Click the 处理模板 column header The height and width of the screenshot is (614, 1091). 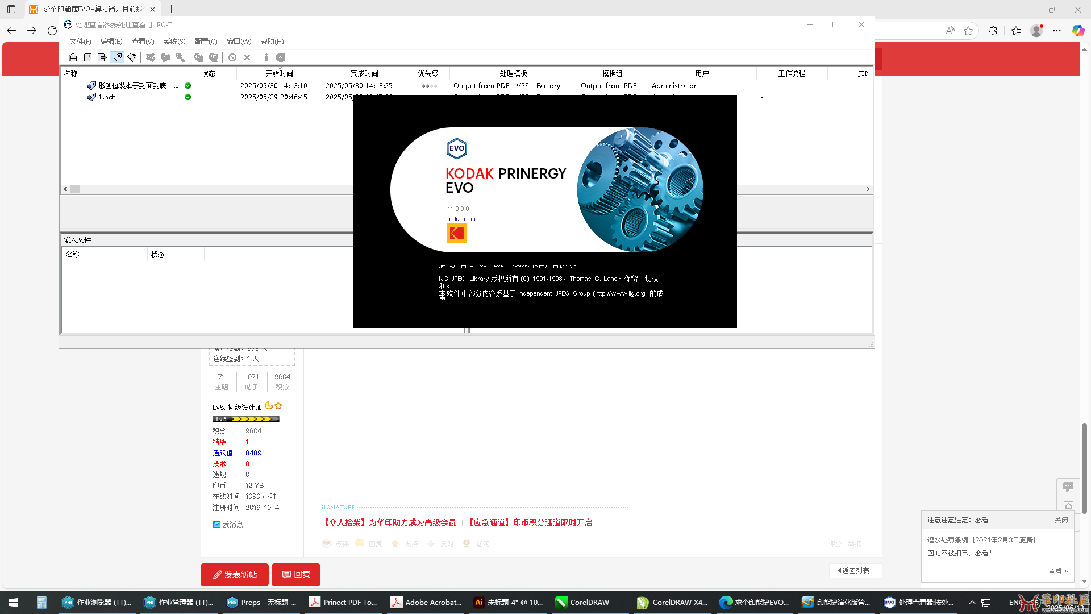[x=514, y=73]
